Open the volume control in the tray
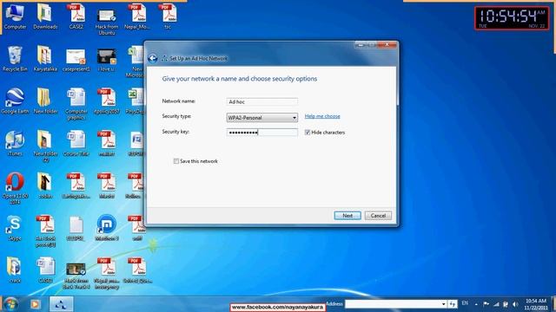The height and width of the screenshot is (312, 556). (x=515, y=304)
